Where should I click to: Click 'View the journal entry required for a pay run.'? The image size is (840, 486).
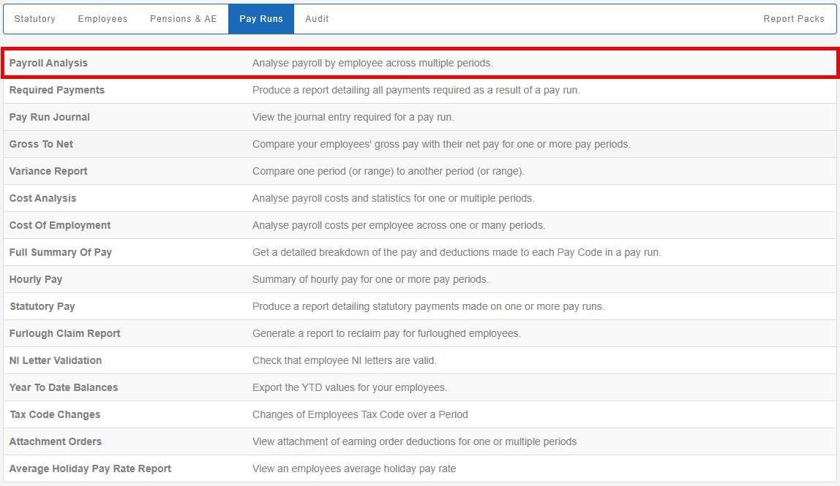tap(353, 117)
